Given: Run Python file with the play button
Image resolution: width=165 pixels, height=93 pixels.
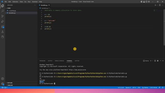Looking at the screenshot, I should pyautogui.click(x=155, y=5).
